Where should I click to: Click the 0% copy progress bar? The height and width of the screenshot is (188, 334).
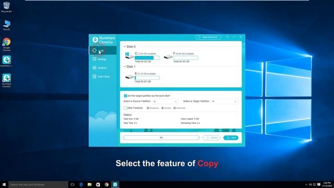coord(161,138)
